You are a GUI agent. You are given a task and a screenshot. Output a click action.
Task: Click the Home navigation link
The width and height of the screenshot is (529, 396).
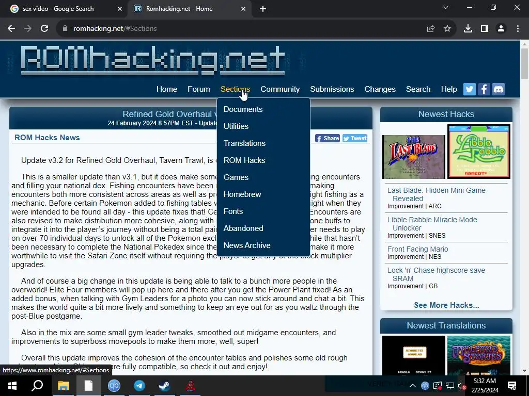point(167,89)
